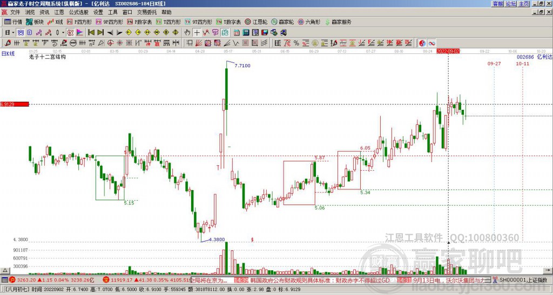
Task: Open the 交易委托 menu
Action: 147,12
